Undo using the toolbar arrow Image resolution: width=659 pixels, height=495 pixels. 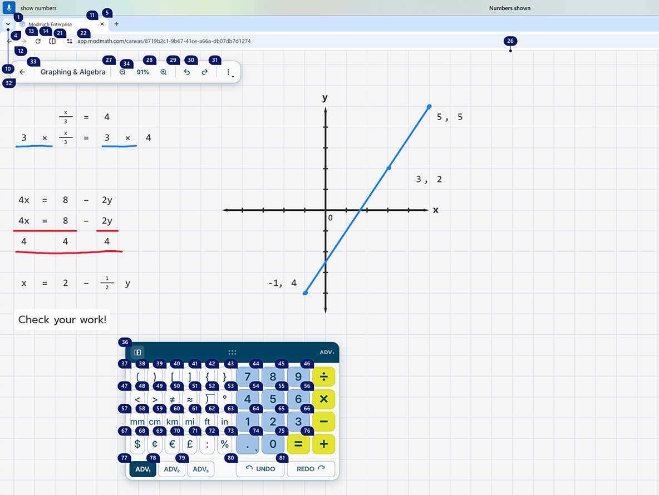pyautogui.click(x=187, y=72)
